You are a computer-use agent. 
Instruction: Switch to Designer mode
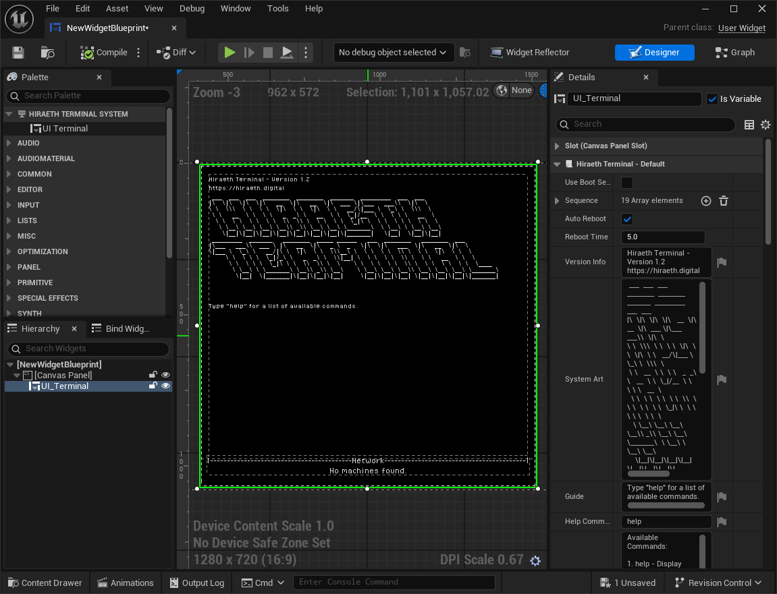654,53
